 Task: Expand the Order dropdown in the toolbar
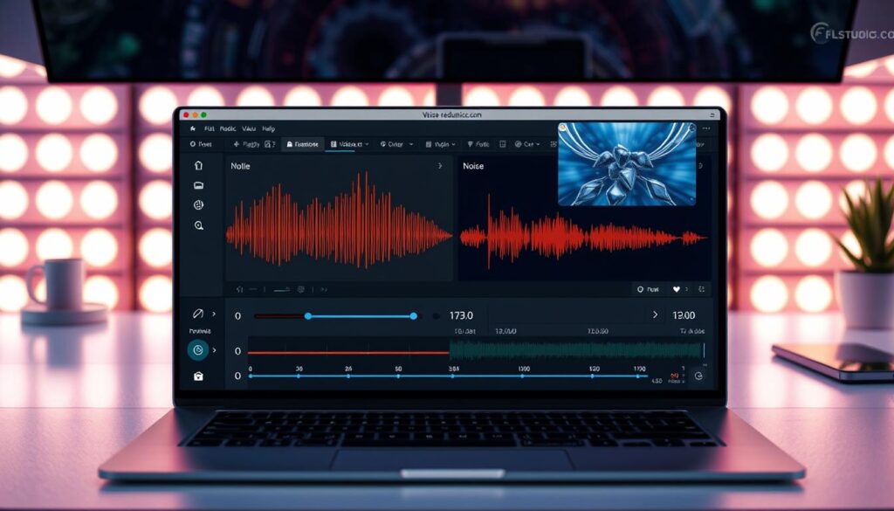(395, 144)
